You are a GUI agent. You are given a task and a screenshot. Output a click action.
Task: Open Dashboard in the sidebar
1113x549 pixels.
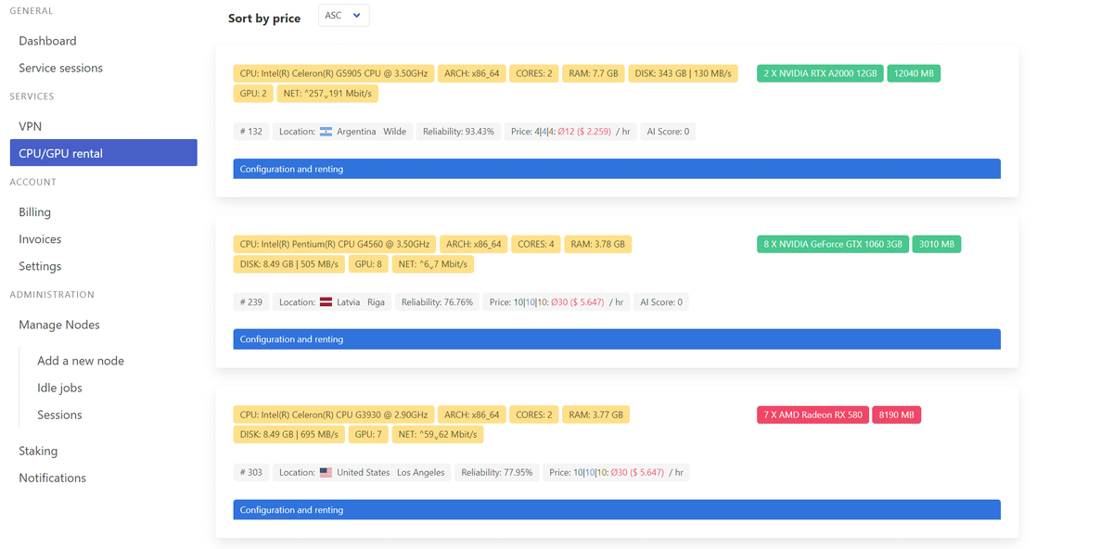pos(47,41)
